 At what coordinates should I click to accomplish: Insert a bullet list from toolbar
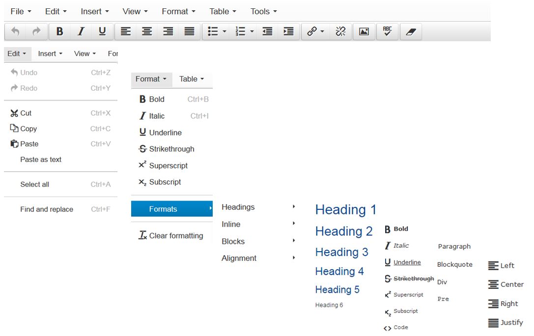click(x=213, y=31)
